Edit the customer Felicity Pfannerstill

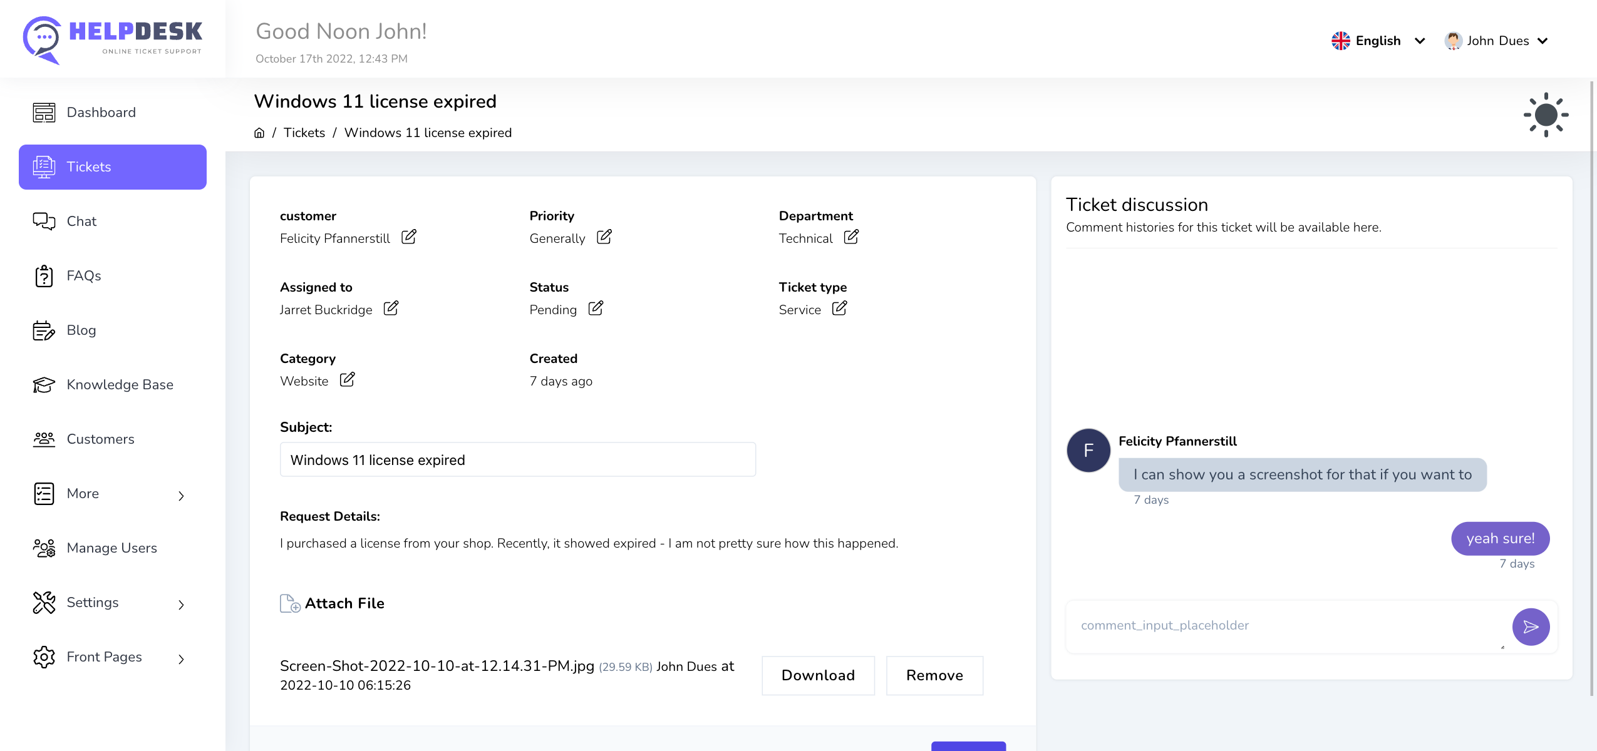coord(409,237)
